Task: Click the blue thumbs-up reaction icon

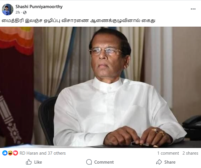Action: click(5, 153)
